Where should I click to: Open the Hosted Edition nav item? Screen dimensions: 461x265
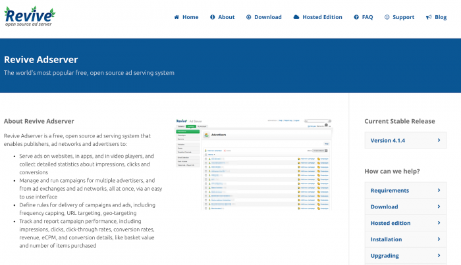pos(322,17)
